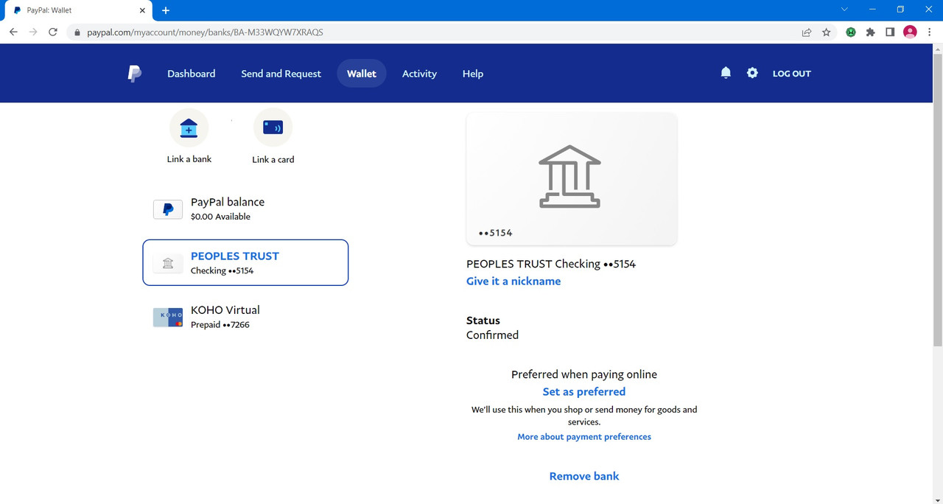Image resolution: width=943 pixels, height=504 pixels.
Task: Click the PEOPLES TRUST bank icon
Action: [x=168, y=263]
